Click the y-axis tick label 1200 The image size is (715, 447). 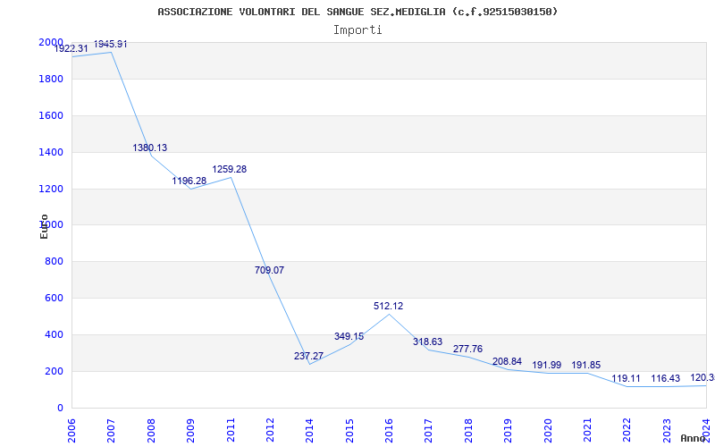51,189
